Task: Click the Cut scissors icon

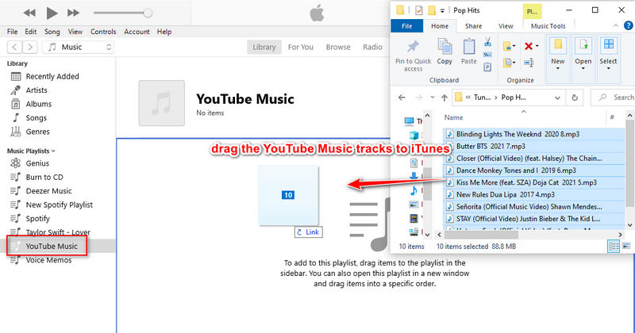Action: click(487, 42)
